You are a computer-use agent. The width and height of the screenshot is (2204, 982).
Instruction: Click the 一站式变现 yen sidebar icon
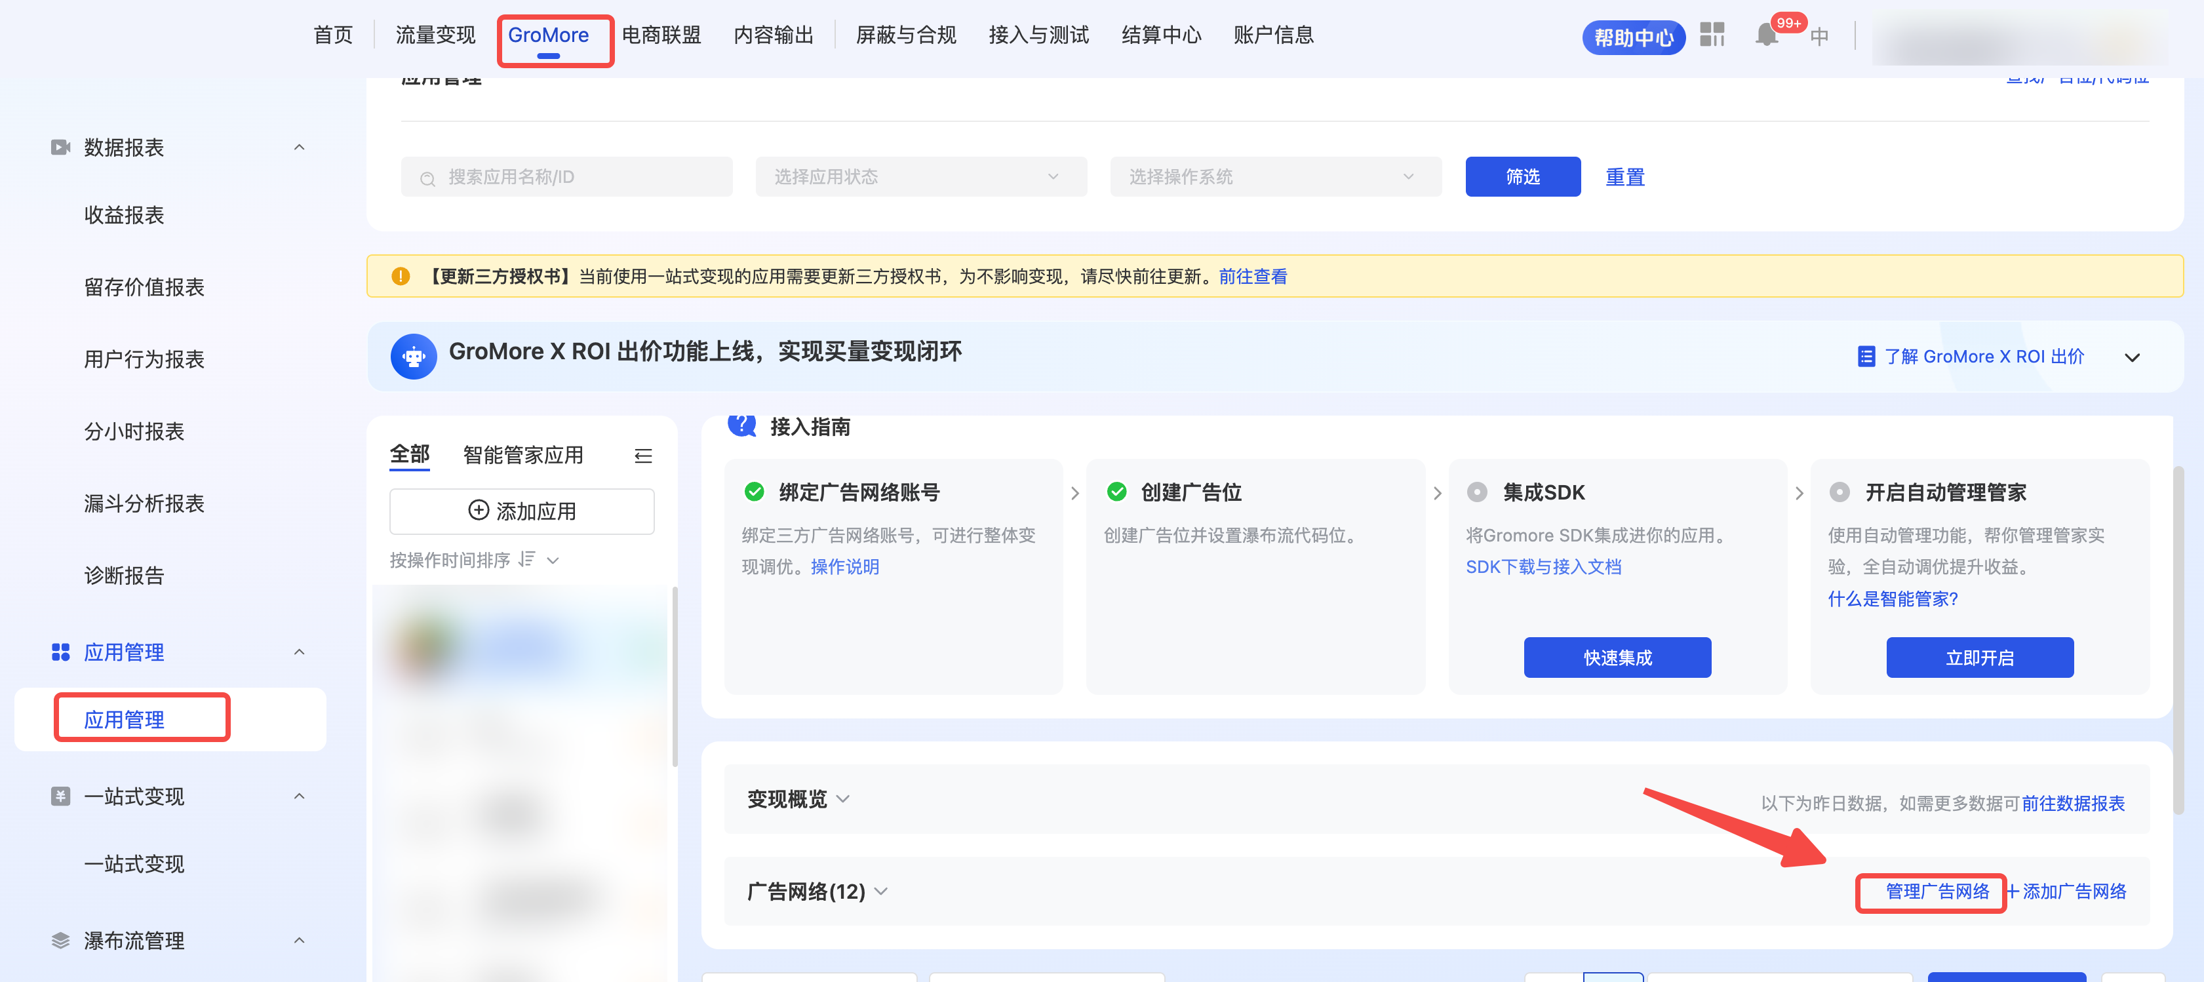[60, 796]
